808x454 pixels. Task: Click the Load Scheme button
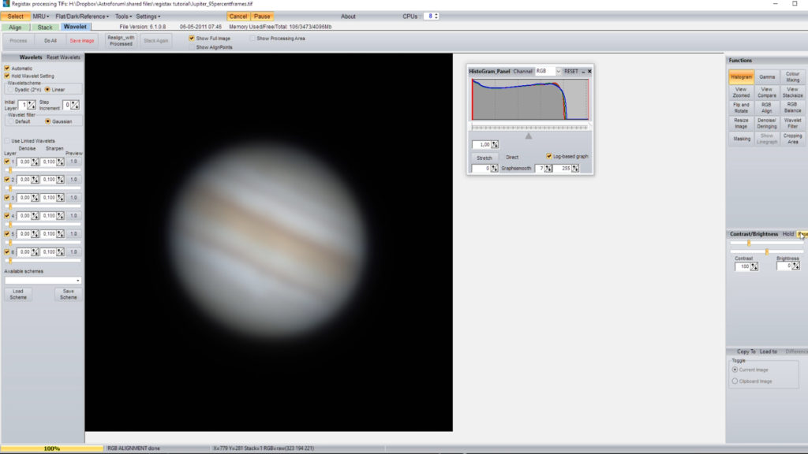point(18,295)
